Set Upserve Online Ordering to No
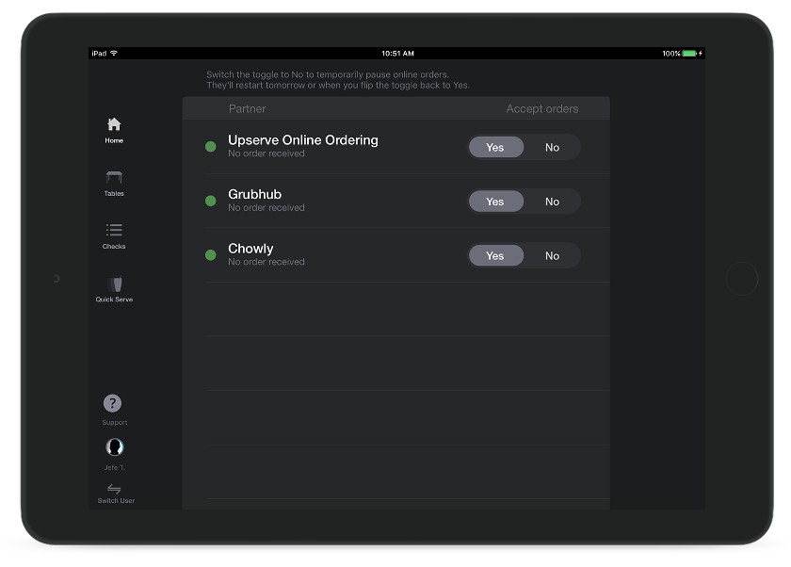 pos(552,147)
